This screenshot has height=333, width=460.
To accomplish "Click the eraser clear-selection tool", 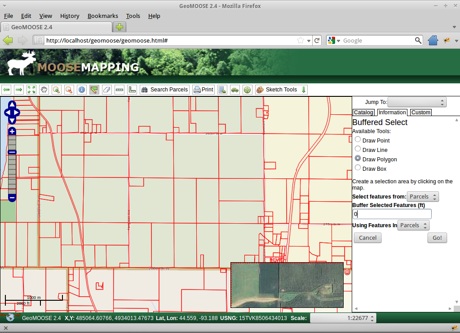I will click(107, 90).
